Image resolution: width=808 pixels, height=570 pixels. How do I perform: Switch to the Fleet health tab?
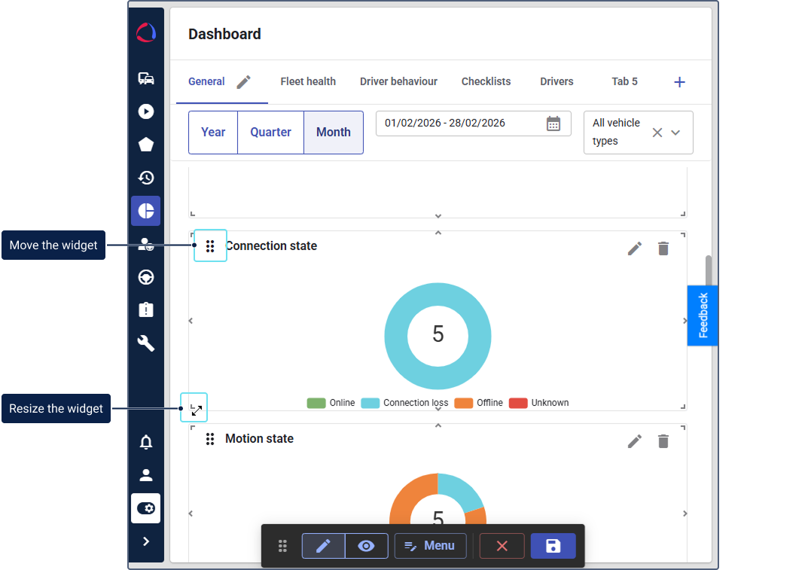(308, 81)
